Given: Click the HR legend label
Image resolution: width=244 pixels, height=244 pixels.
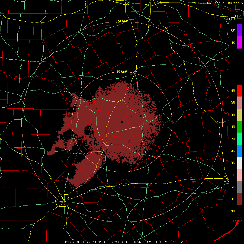Looking at the screenshot, I should pos(233,127).
